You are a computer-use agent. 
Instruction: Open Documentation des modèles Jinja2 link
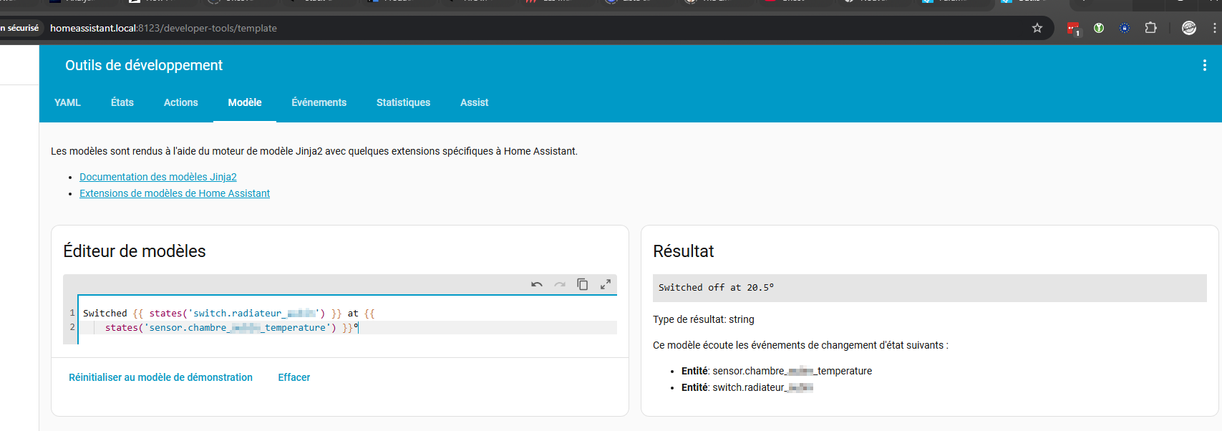[158, 177]
